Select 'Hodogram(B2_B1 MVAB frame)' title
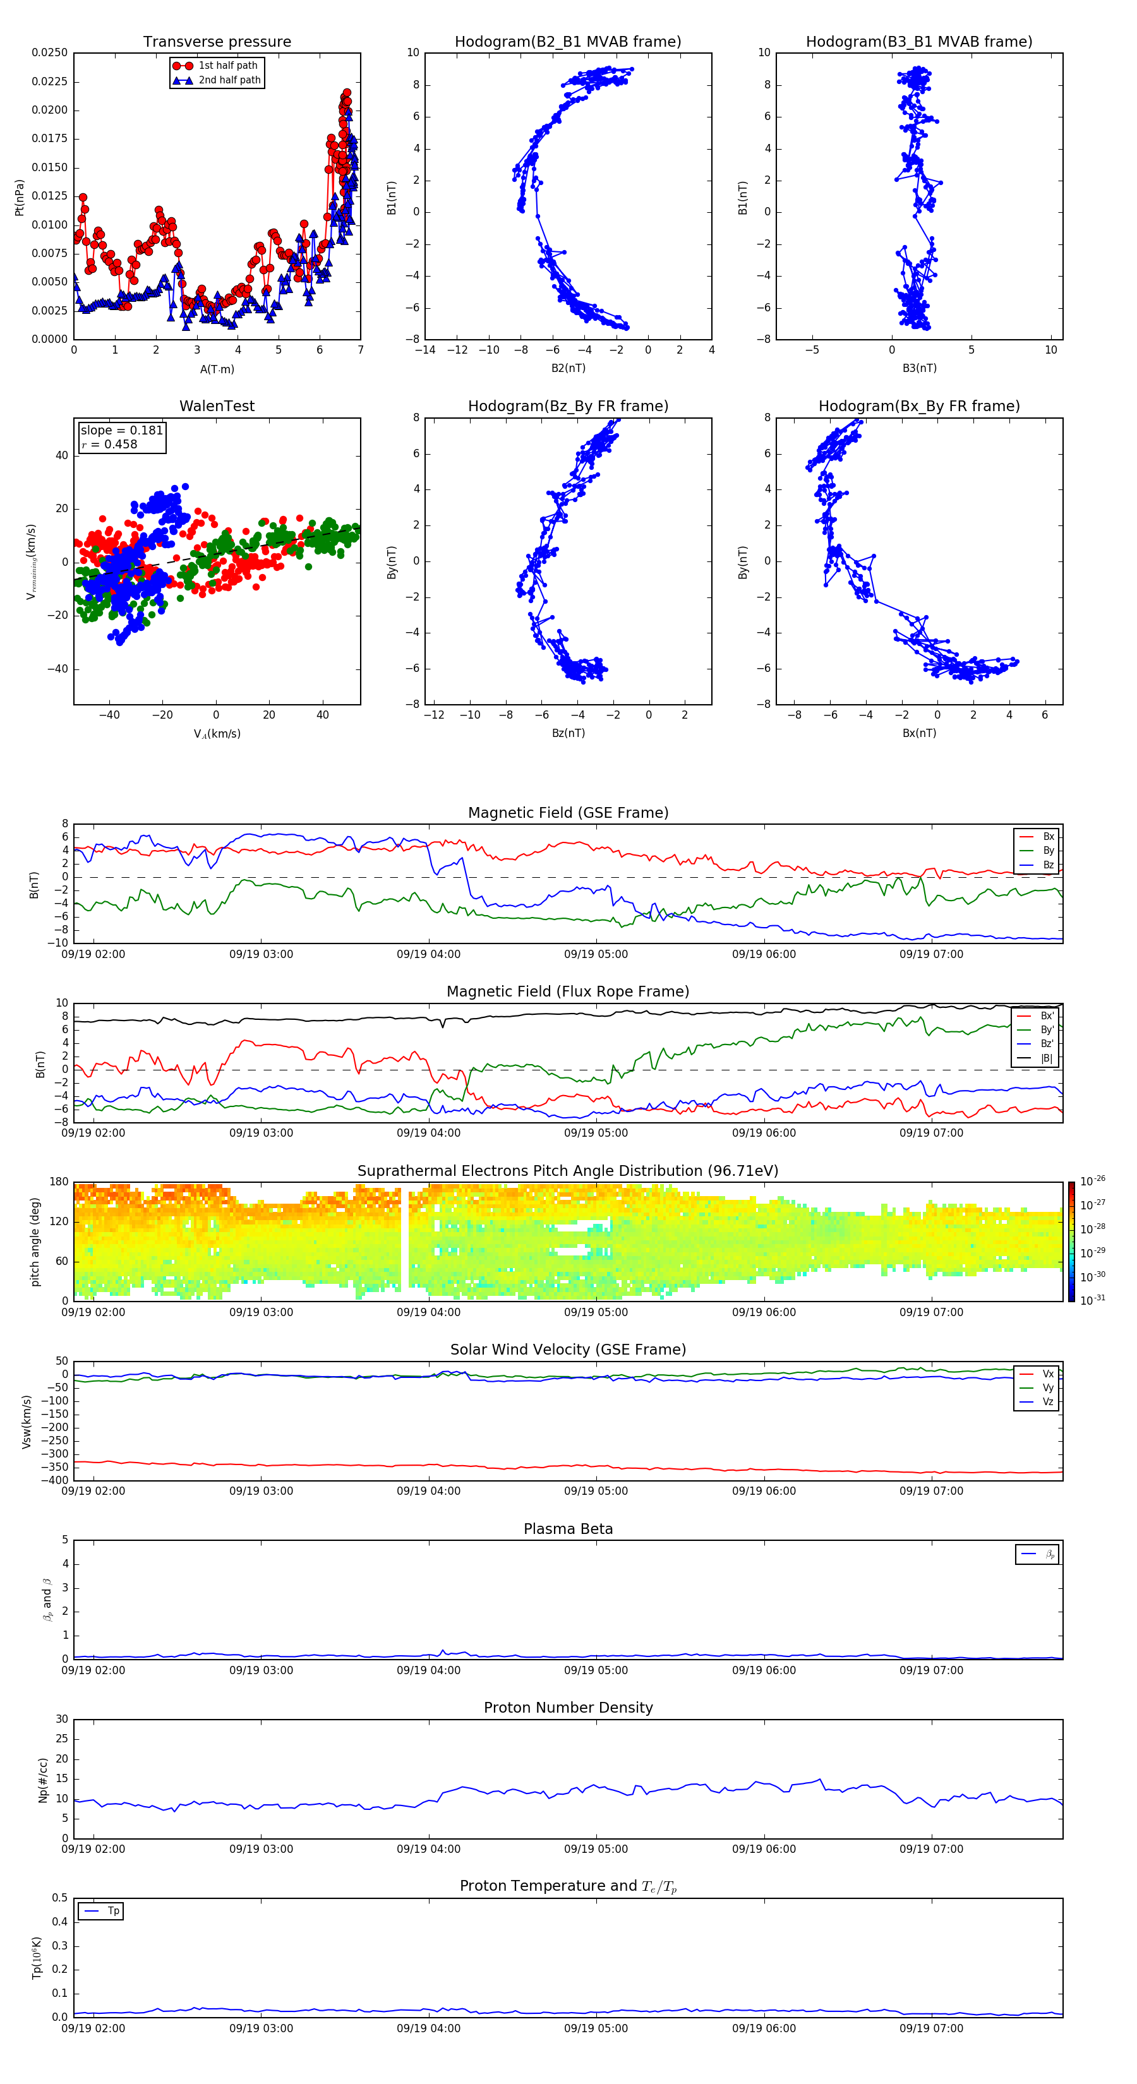The height and width of the screenshot is (2084, 1137). point(568,41)
